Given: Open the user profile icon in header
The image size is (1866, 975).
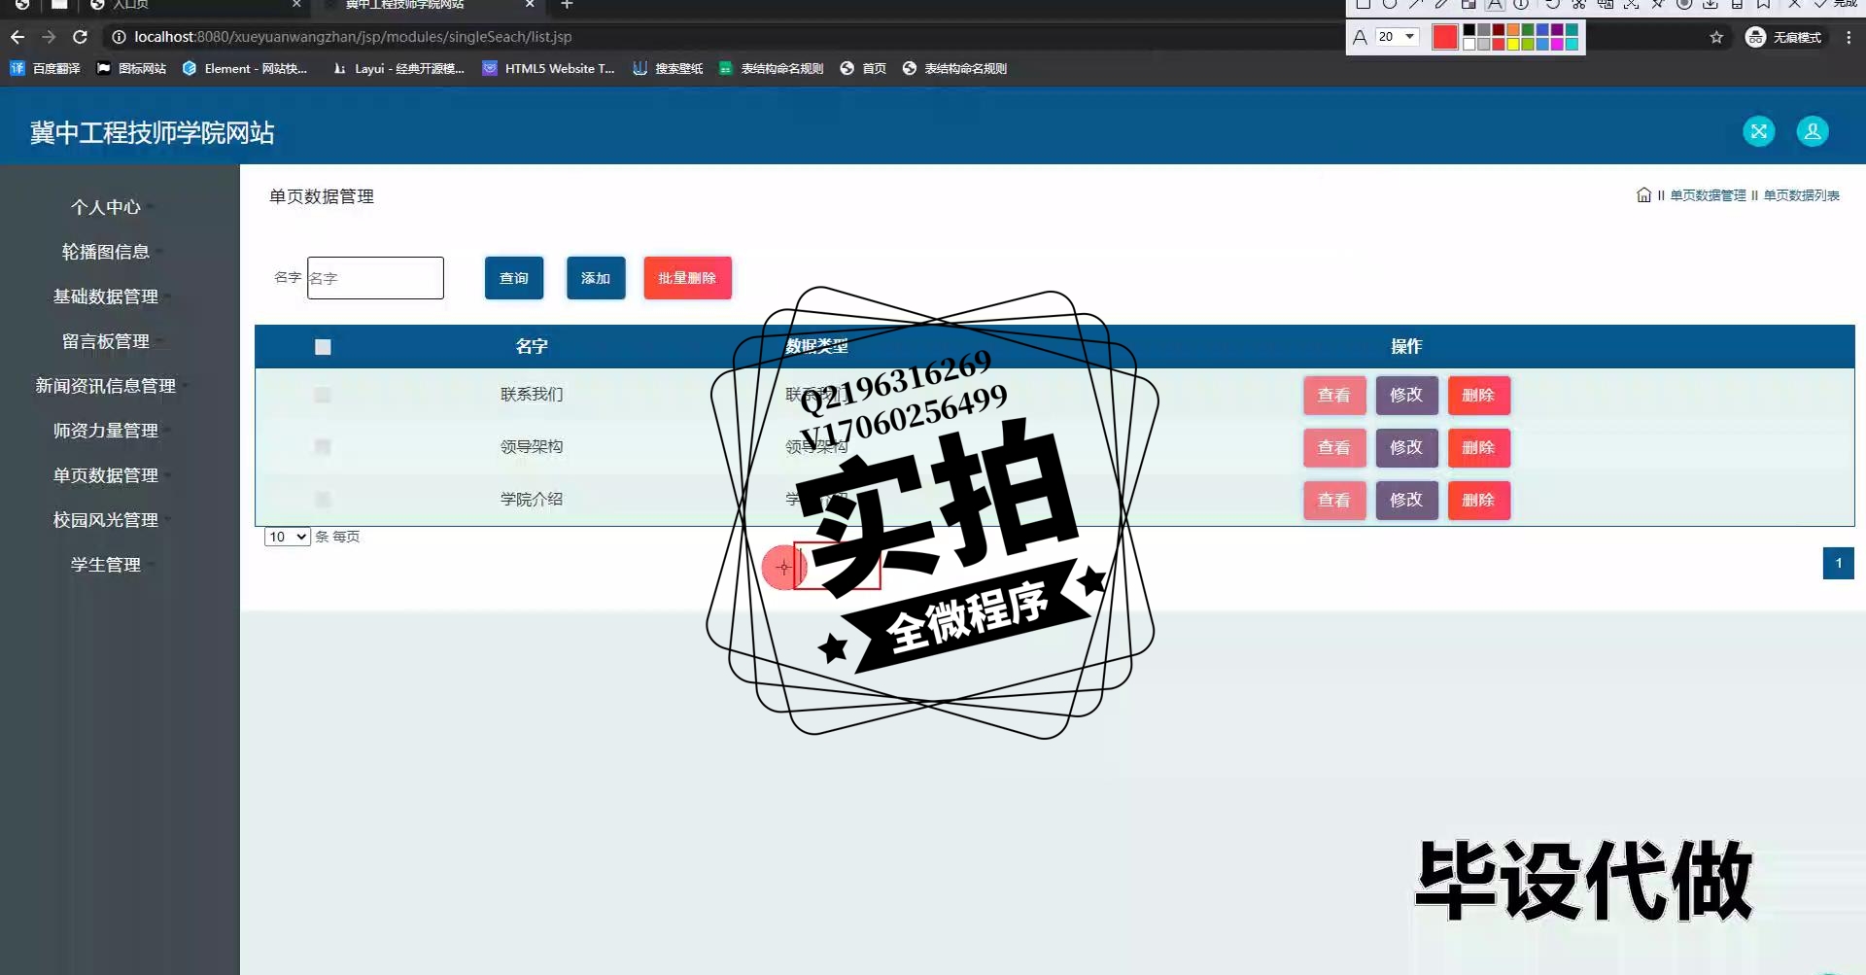Looking at the screenshot, I should coord(1812,131).
